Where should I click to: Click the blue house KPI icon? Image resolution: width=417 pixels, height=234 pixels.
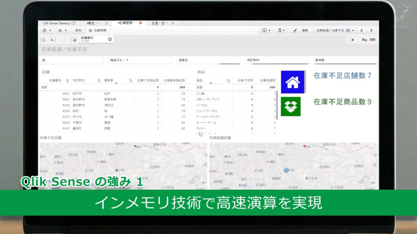(292, 82)
